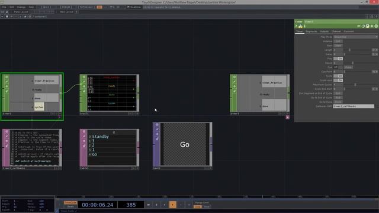The height and width of the screenshot is (213, 379).
Task: Open the File menu
Action: [x=4, y=7]
